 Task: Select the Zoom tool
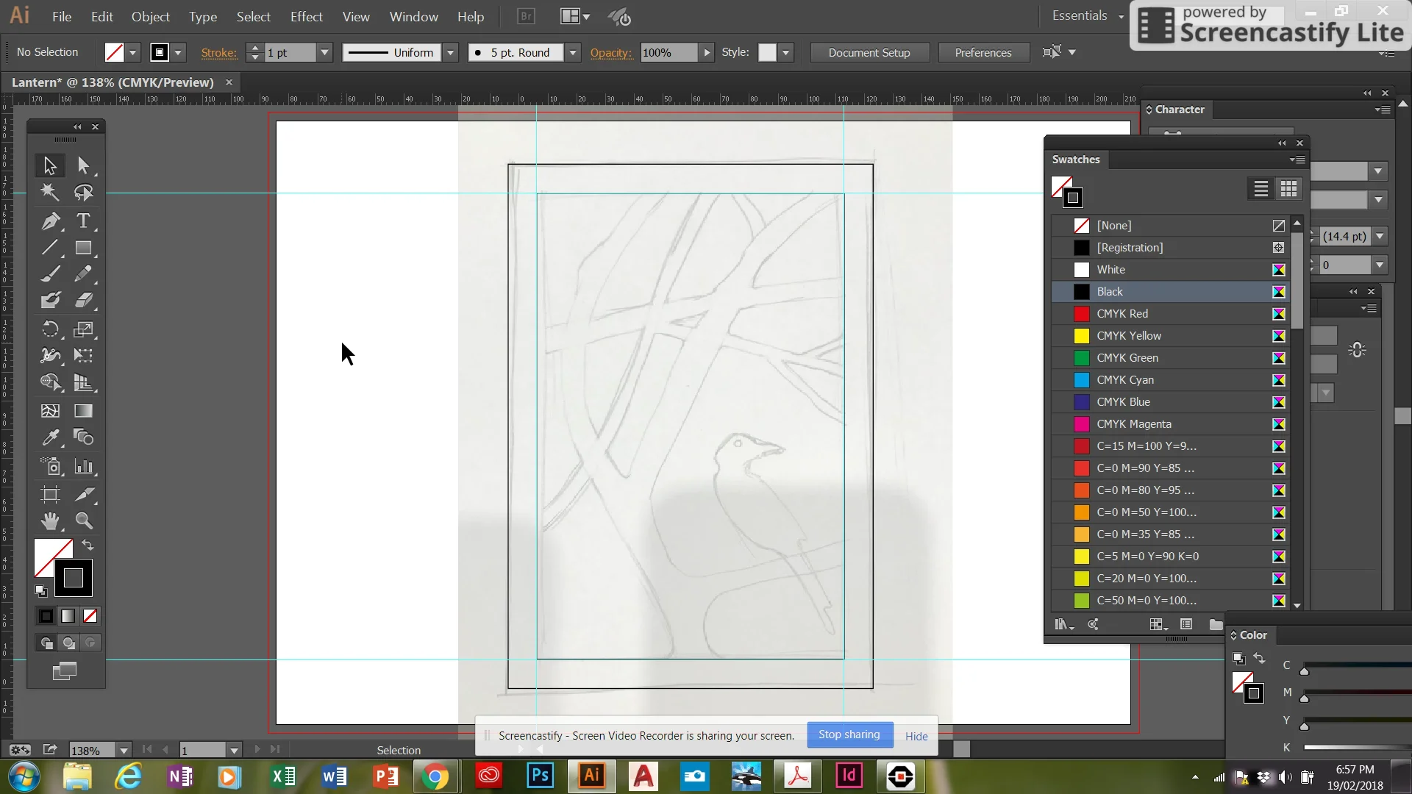point(83,521)
